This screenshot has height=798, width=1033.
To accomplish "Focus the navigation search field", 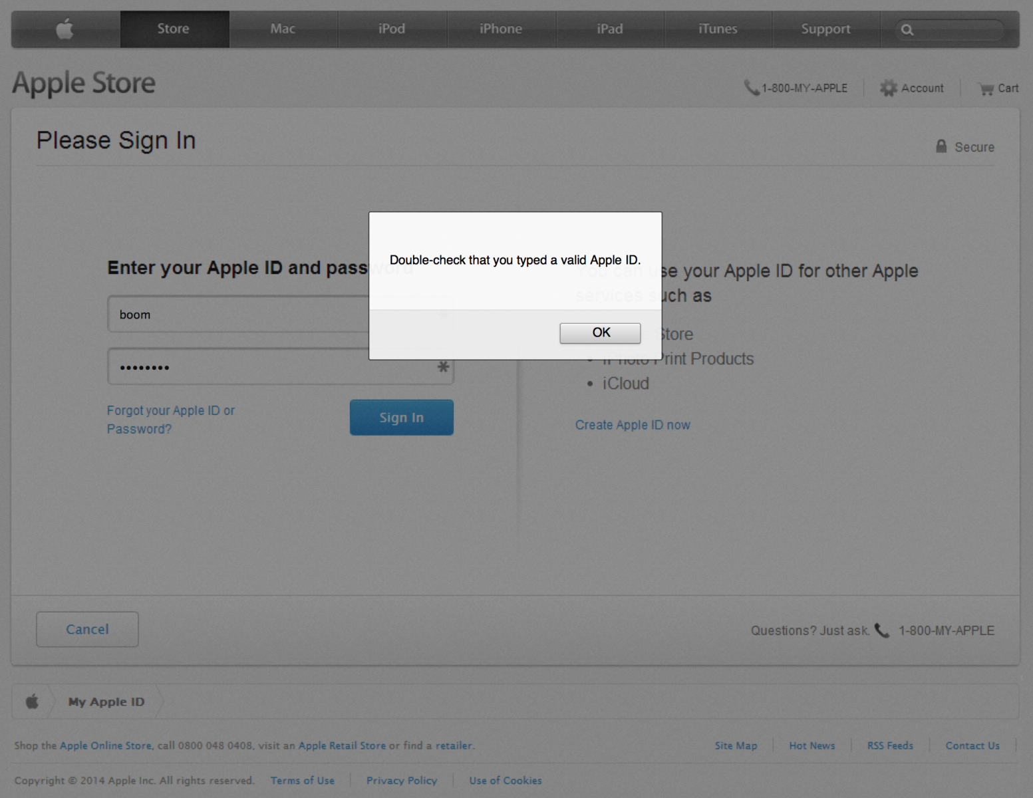I will [949, 30].
